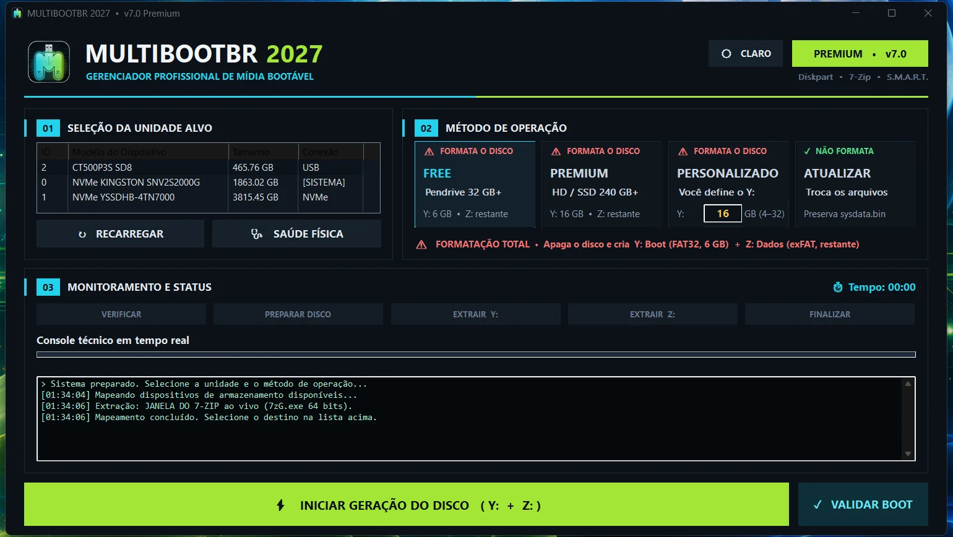This screenshot has height=537, width=953.
Task: Reload the device list with RECARREGAR
Action: tap(120, 234)
